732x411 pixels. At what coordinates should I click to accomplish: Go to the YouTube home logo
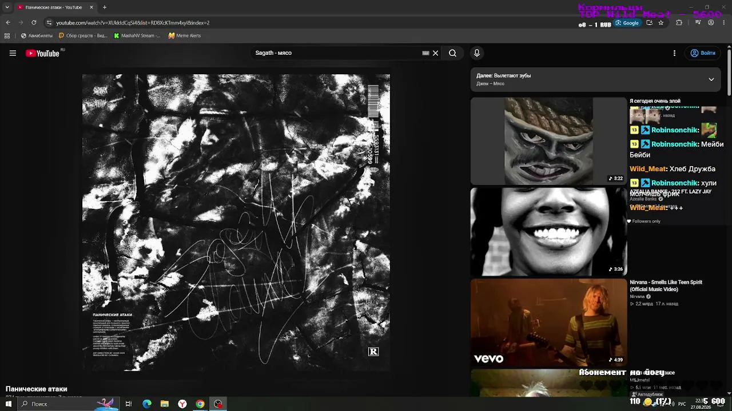pos(43,53)
